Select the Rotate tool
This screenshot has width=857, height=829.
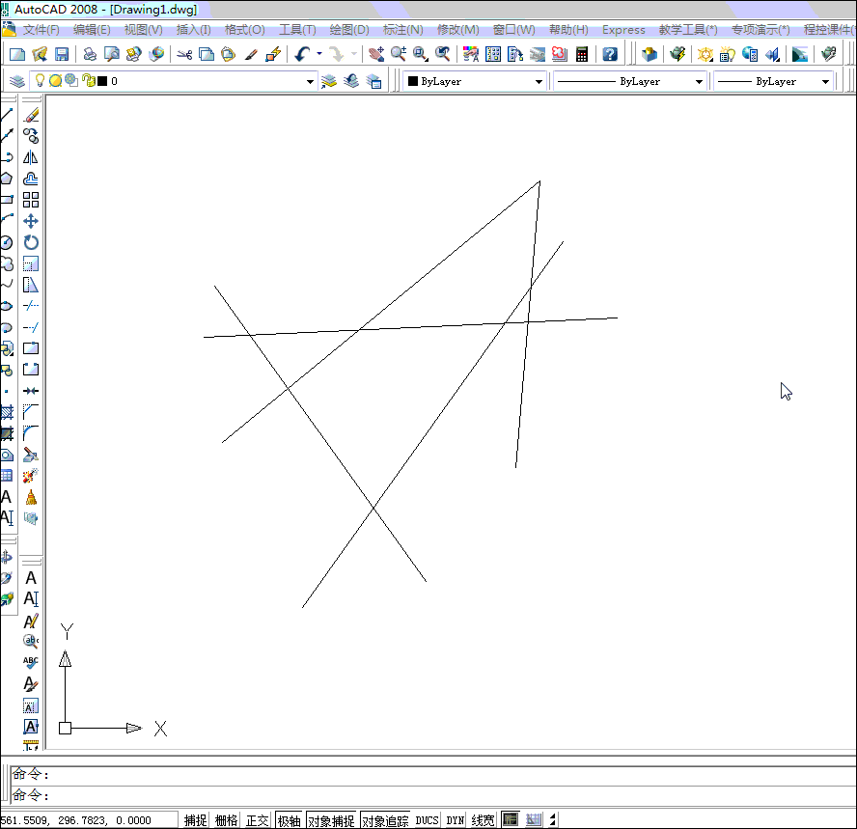point(31,242)
